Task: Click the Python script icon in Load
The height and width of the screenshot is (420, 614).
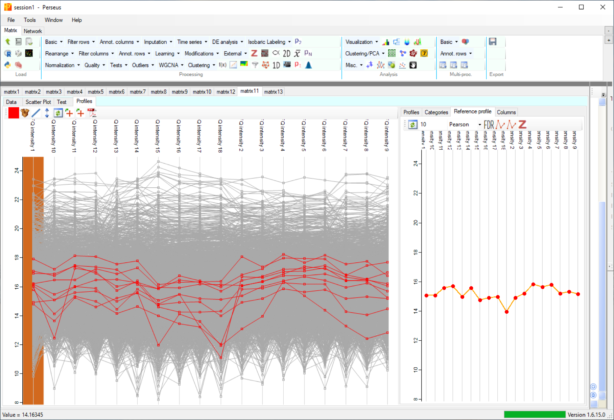Action: pos(7,65)
